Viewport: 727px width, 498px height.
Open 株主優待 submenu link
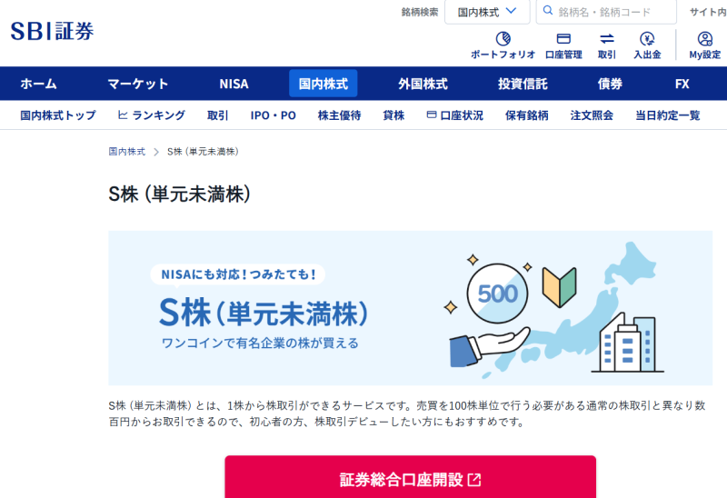coord(339,115)
